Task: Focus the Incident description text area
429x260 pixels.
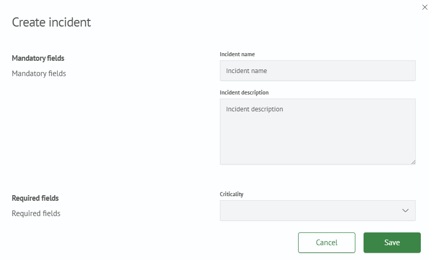Action: point(317,131)
